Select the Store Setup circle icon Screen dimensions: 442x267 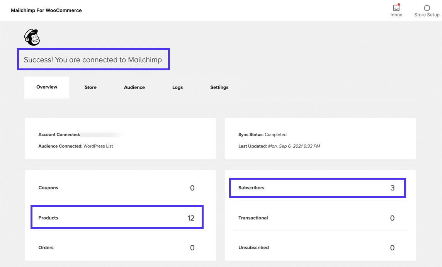427,7
